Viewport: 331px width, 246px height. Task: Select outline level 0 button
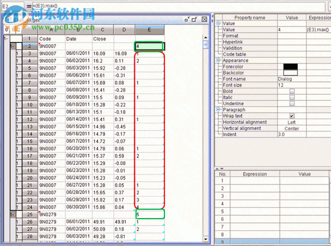pos(6,30)
